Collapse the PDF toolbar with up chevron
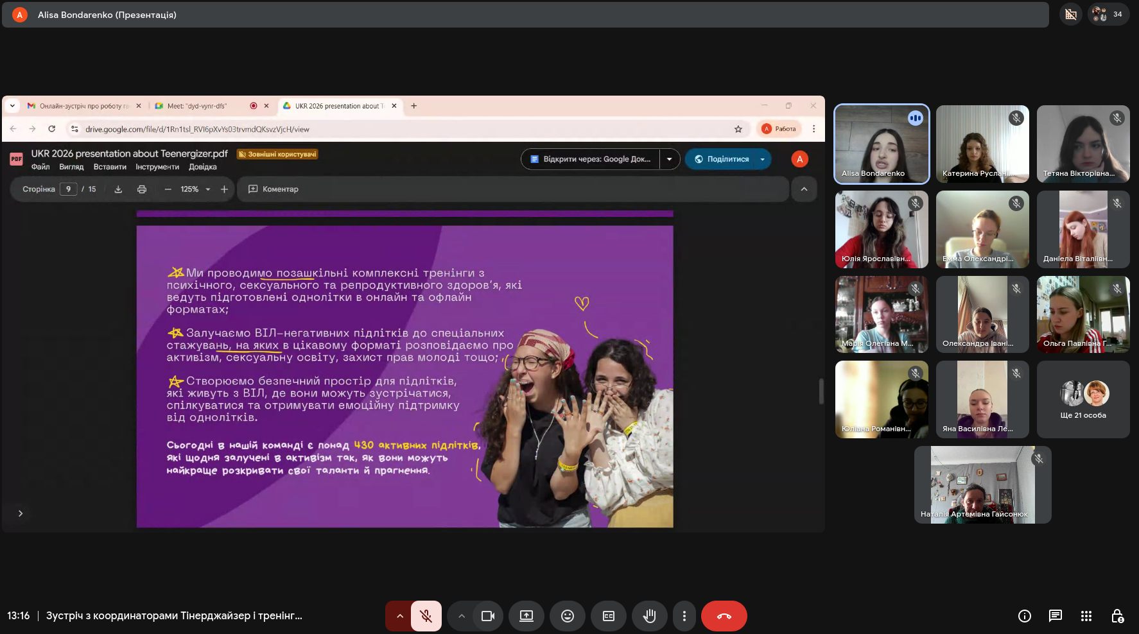Viewport: 1139px width, 634px height. click(804, 189)
